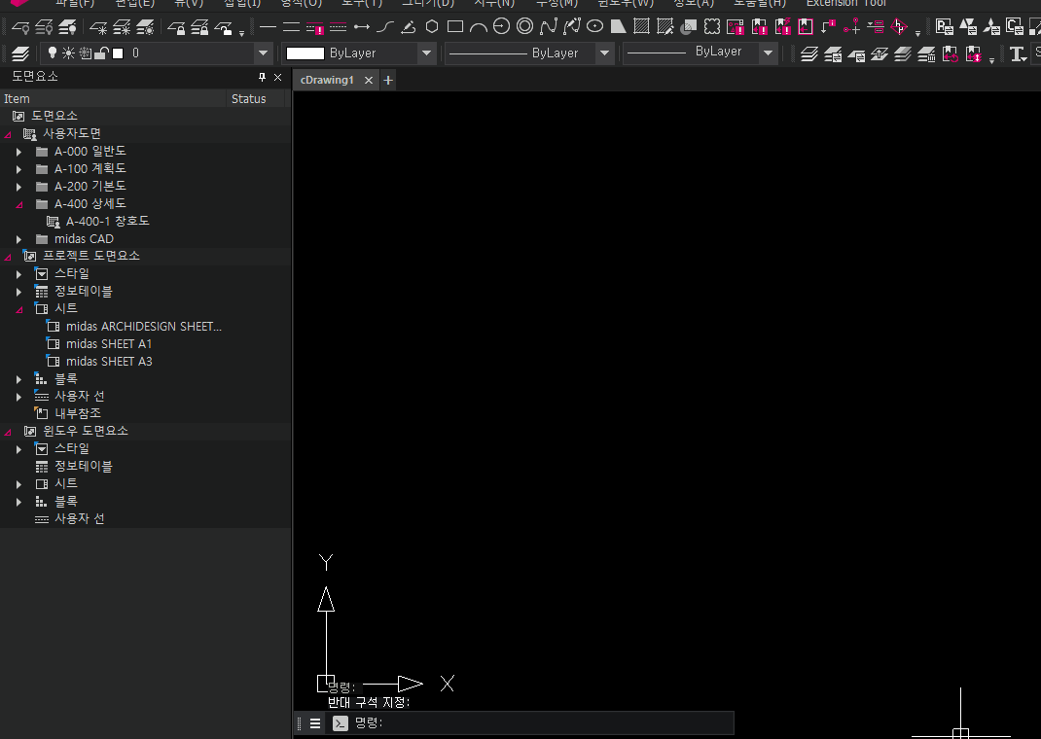The width and height of the screenshot is (1041, 739).
Task: Select midas SHEET A1 item
Action: click(109, 344)
